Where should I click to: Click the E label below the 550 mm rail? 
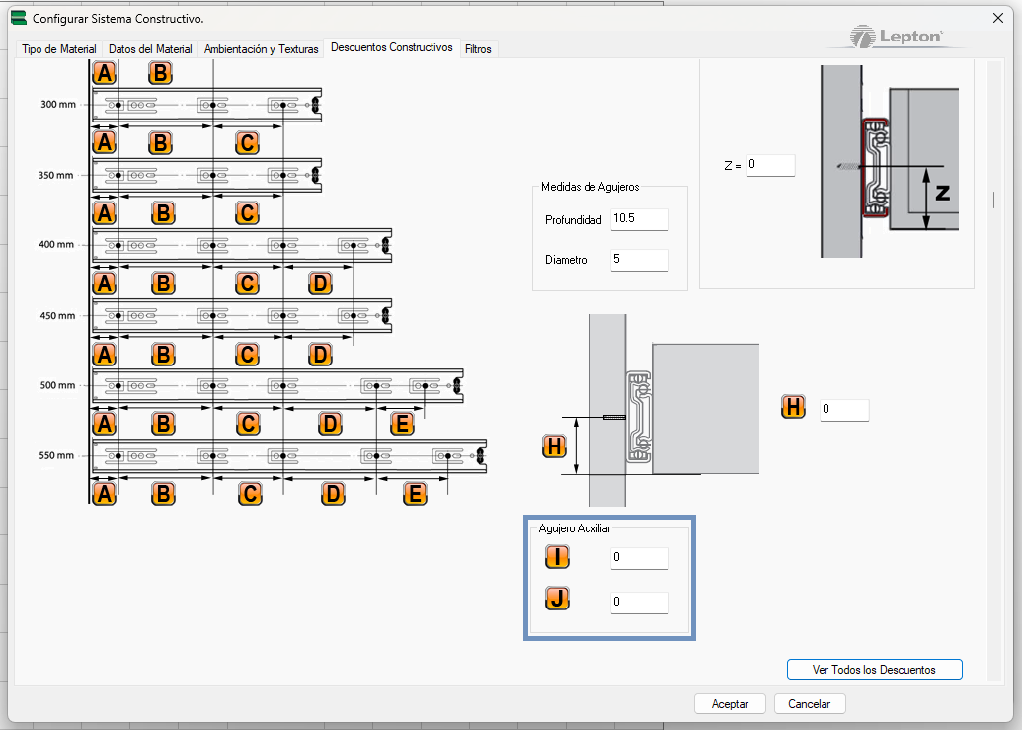tap(415, 494)
